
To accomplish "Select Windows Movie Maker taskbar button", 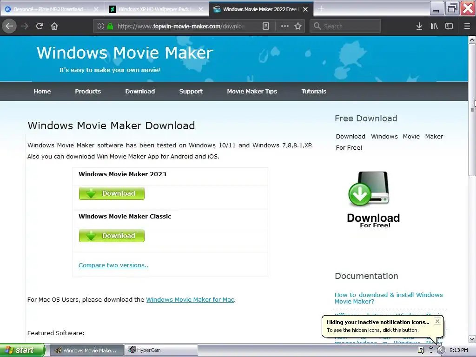I will [x=86, y=350].
